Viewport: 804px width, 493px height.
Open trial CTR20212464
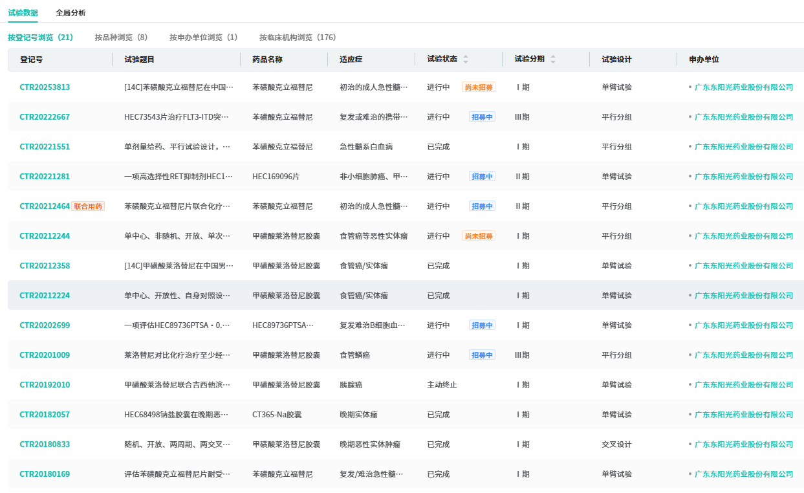click(x=45, y=206)
